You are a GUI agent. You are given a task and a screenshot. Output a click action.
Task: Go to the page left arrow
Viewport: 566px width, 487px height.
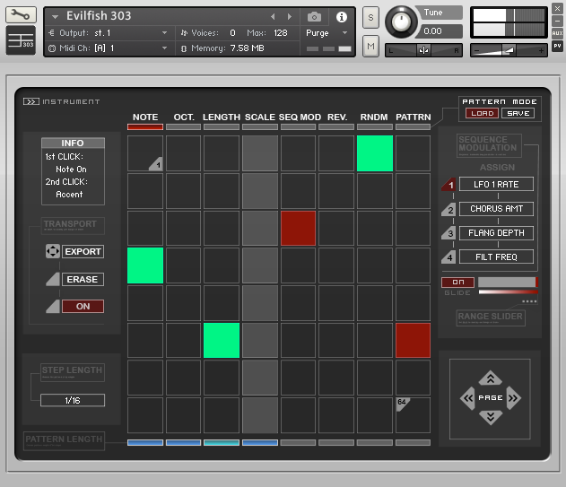pyautogui.click(x=467, y=397)
